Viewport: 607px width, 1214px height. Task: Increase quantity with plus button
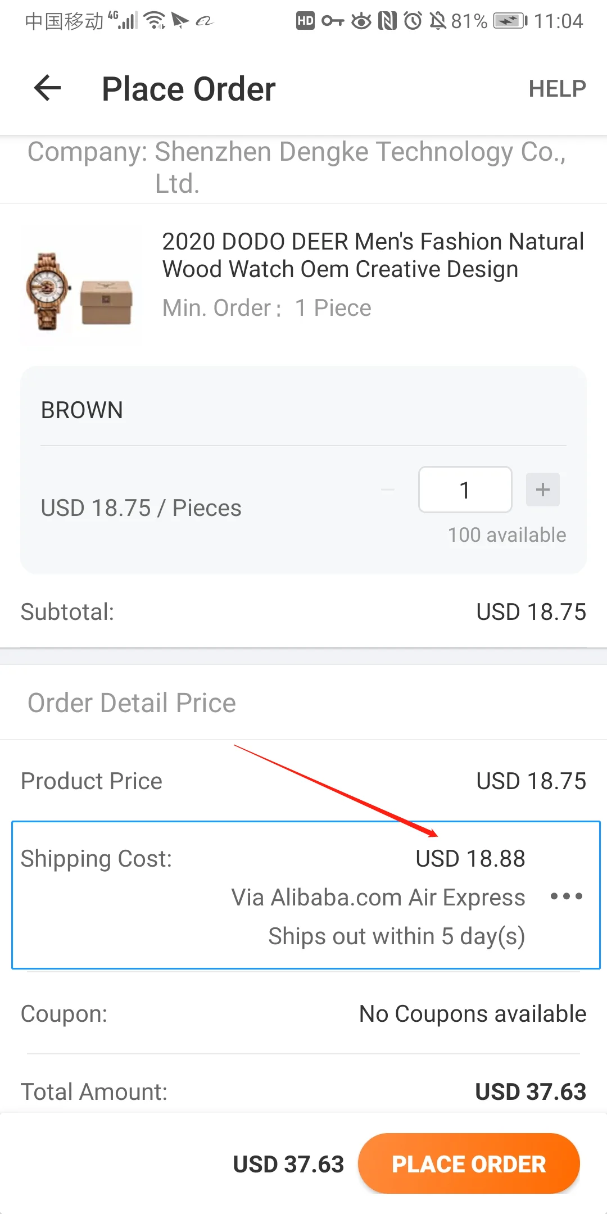pos(542,490)
